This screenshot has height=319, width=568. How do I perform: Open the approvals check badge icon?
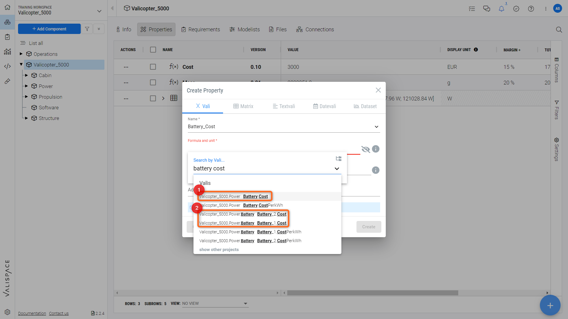(x=516, y=9)
